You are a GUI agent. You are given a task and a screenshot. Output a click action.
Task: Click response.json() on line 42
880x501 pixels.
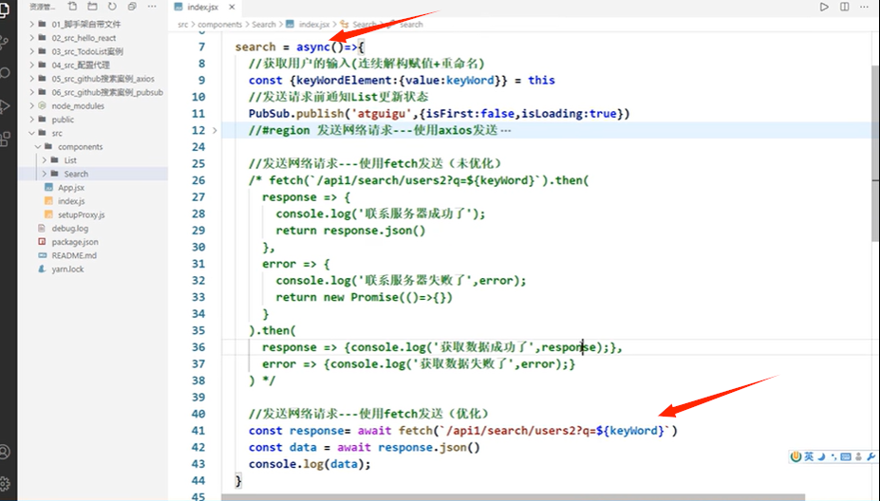pos(429,447)
